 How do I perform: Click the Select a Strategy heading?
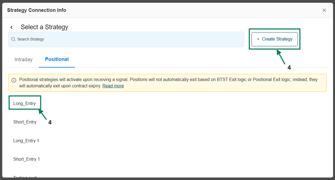click(44, 27)
